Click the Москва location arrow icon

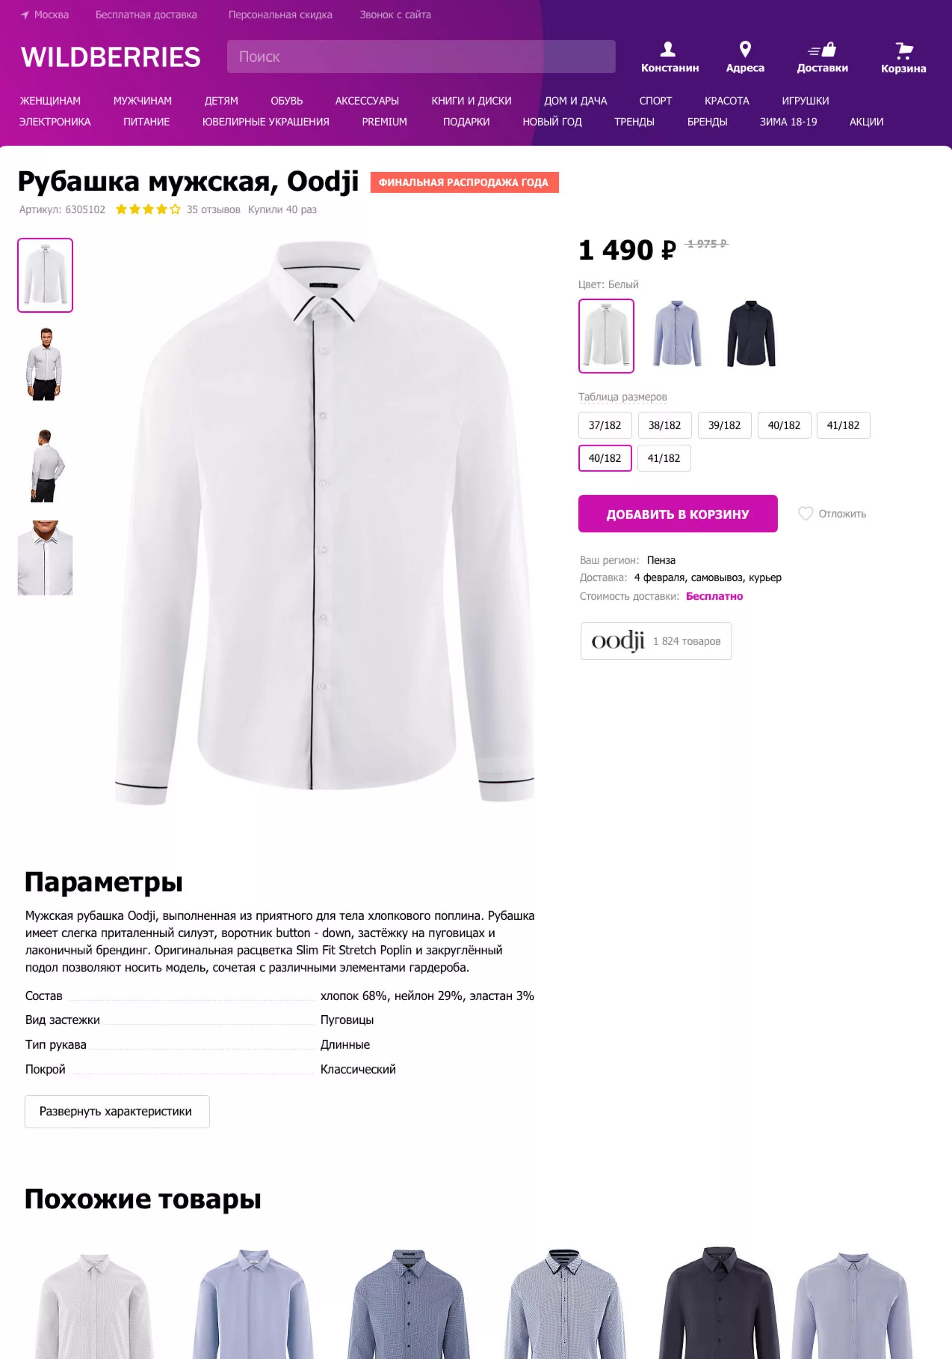coord(25,15)
